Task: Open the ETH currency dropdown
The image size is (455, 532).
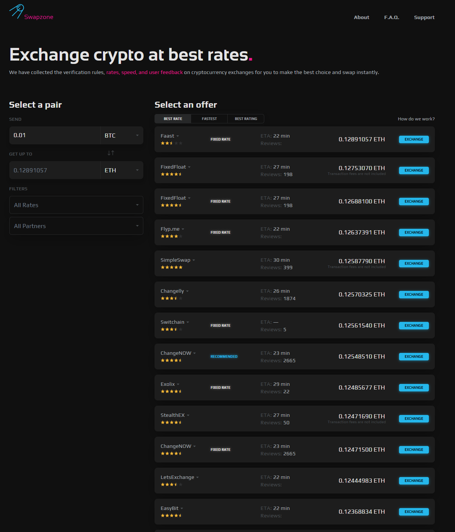Action: pos(122,170)
